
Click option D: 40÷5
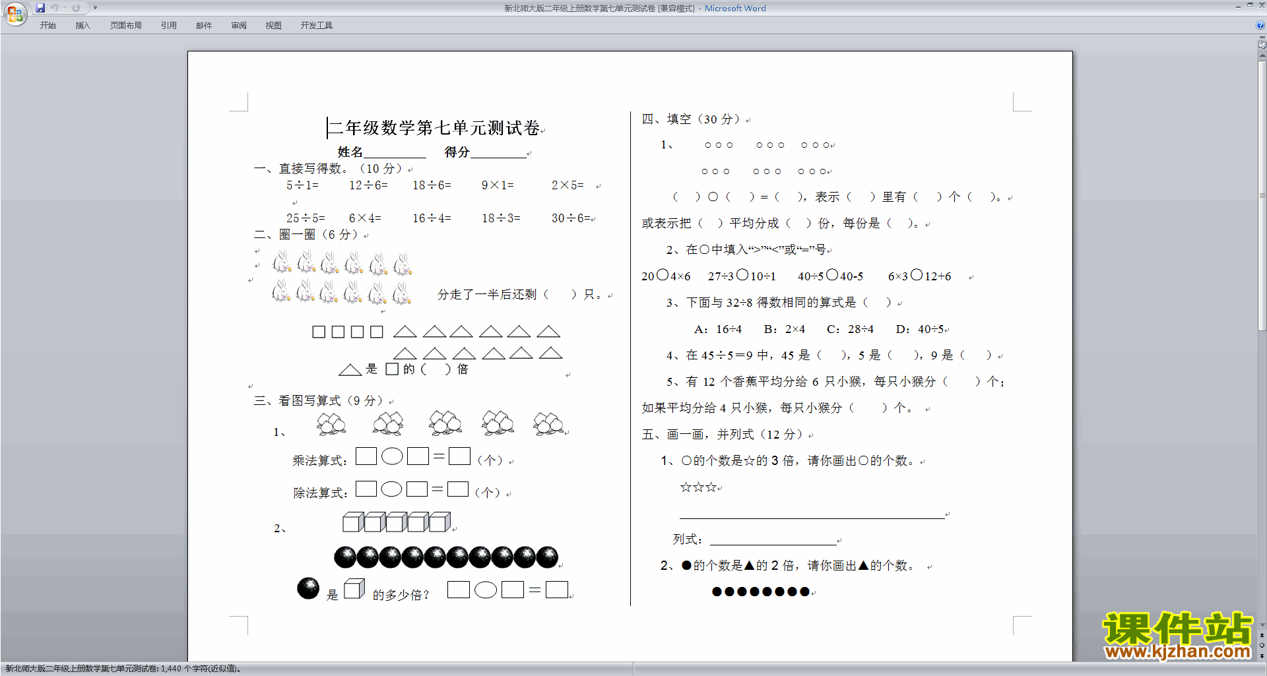920,329
